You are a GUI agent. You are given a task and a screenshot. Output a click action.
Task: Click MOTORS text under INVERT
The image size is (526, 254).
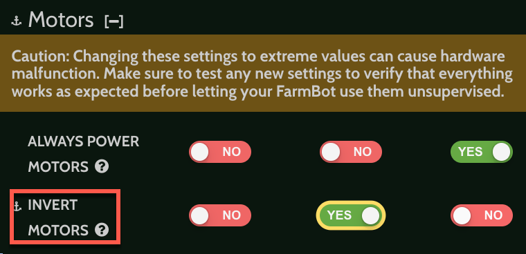[x=58, y=231]
